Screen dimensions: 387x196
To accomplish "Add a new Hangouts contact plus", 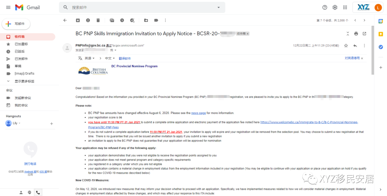I will [52, 124].
